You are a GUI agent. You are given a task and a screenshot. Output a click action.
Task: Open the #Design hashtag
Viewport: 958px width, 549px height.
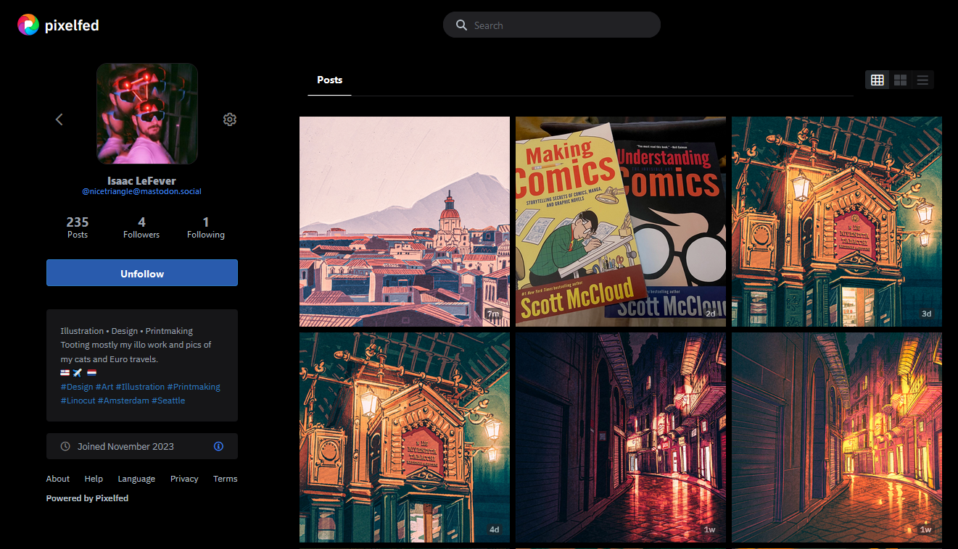(x=77, y=387)
